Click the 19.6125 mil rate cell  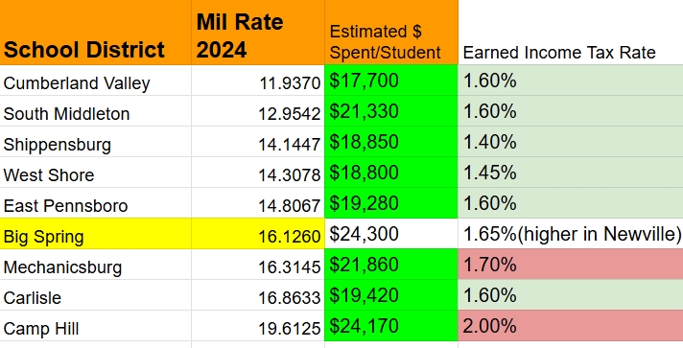[258, 326]
